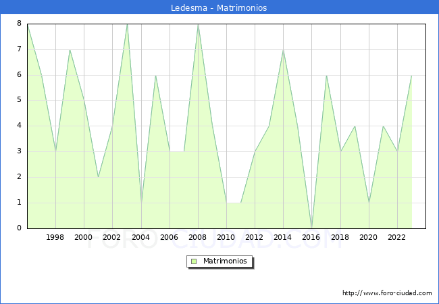Click x-axis label 2008
This screenshot has height=304, width=439.
(197, 237)
